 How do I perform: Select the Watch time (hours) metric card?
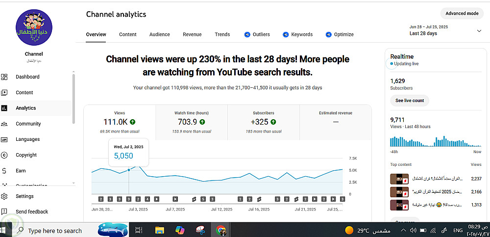point(192,121)
